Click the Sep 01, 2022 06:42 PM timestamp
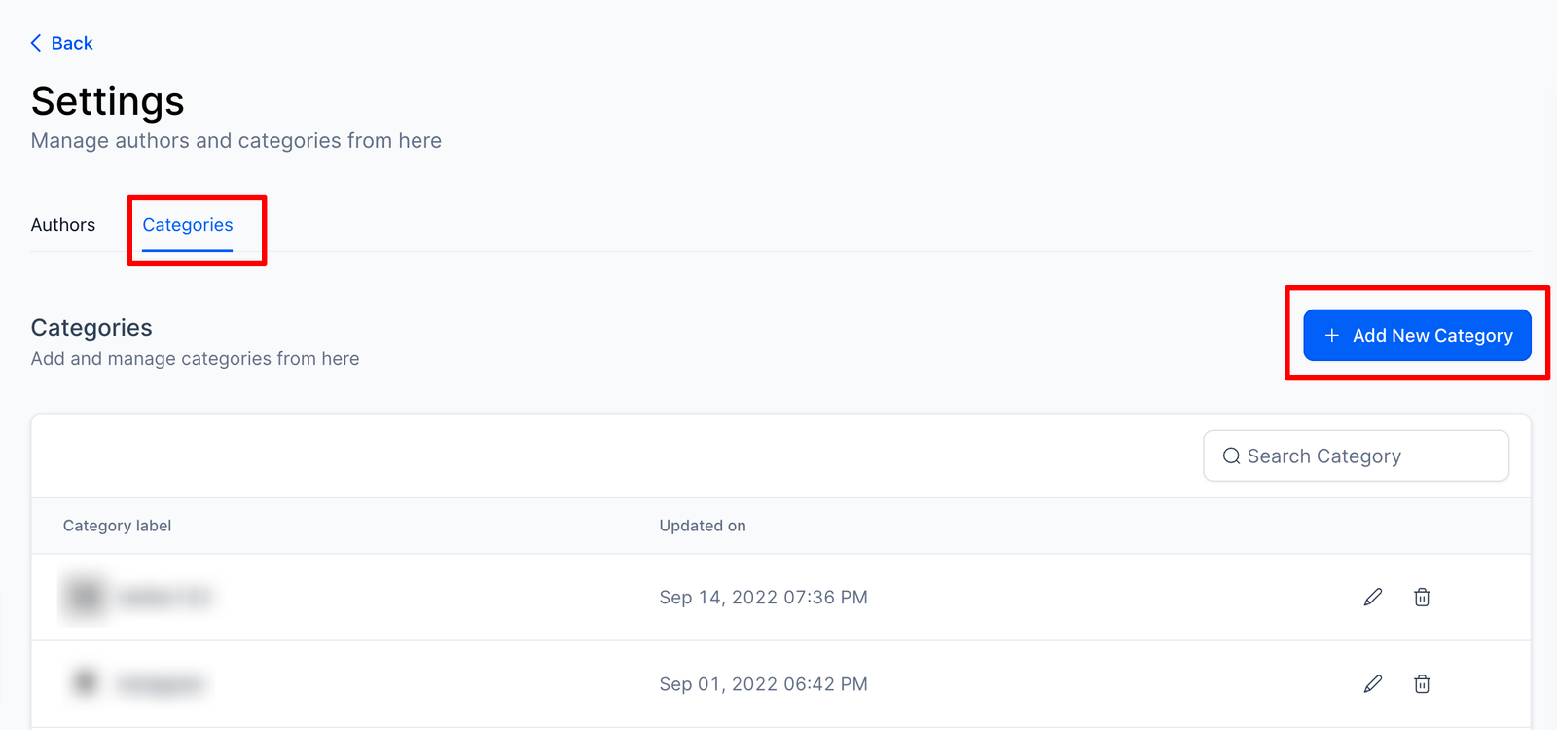 coord(763,684)
